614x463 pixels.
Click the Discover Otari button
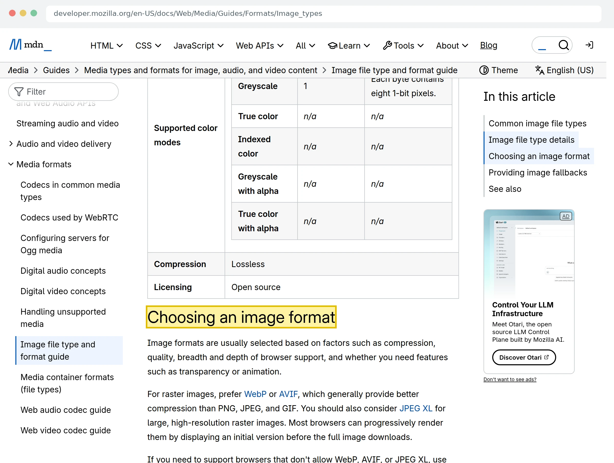click(x=524, y=358)
